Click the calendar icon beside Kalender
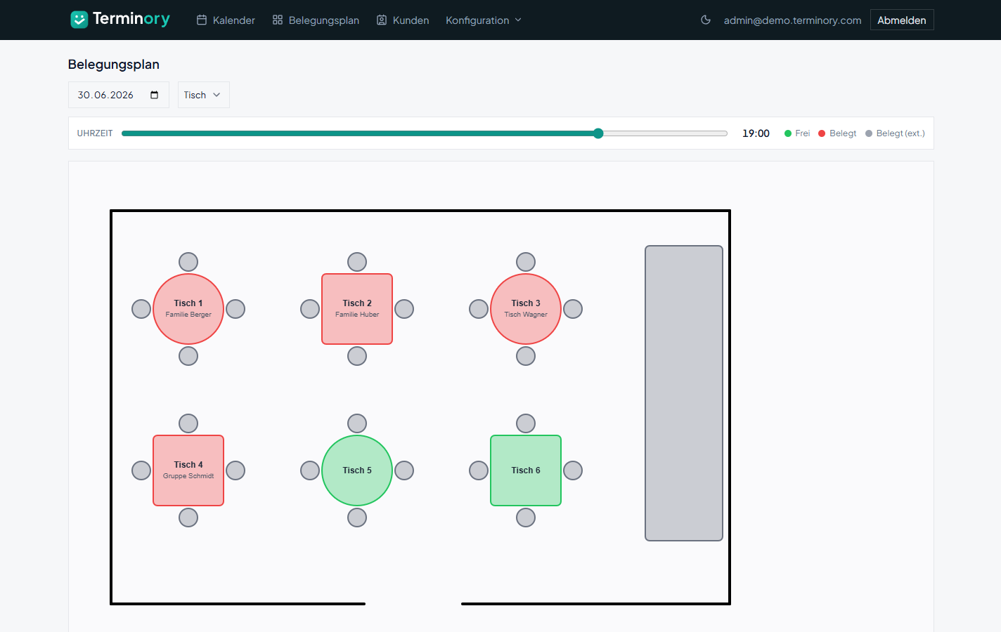Viewport: 1001px width, 632px height. coord(202,20)
